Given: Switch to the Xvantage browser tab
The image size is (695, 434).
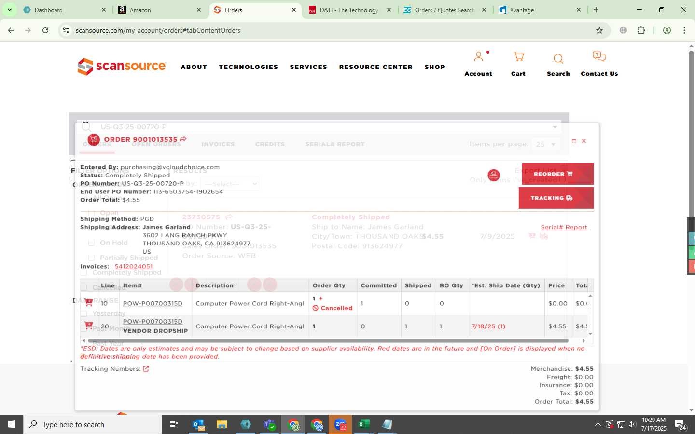Looking at the screenshot, I should (540, 10).
